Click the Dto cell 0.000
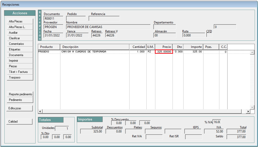 (178, 52)
